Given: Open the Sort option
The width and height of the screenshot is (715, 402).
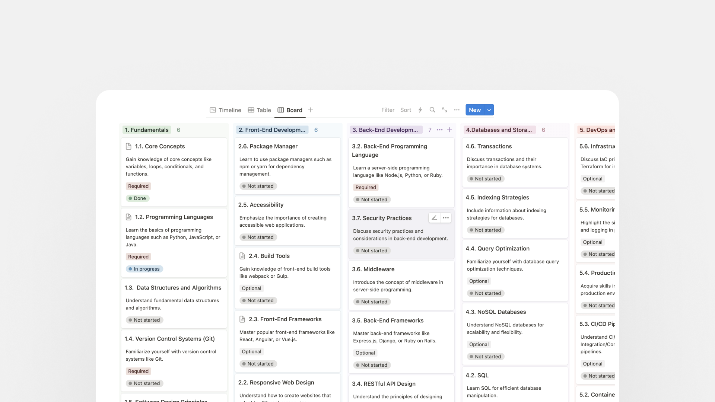Looking at the screenshot, I should pos(406,110).
